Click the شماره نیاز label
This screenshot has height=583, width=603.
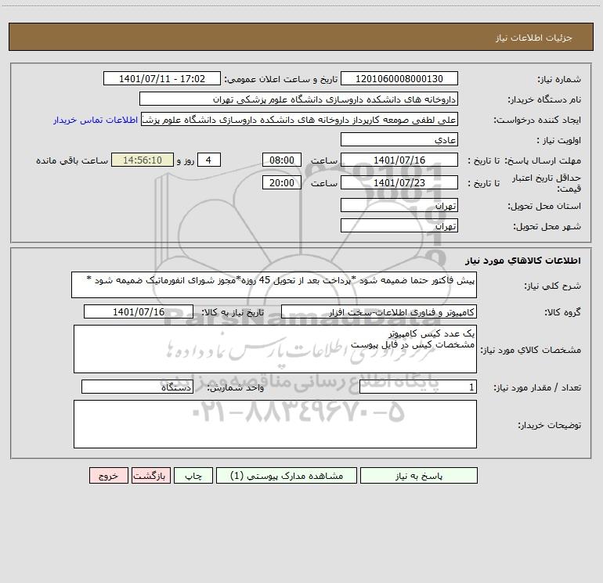(x=559, y=80)
